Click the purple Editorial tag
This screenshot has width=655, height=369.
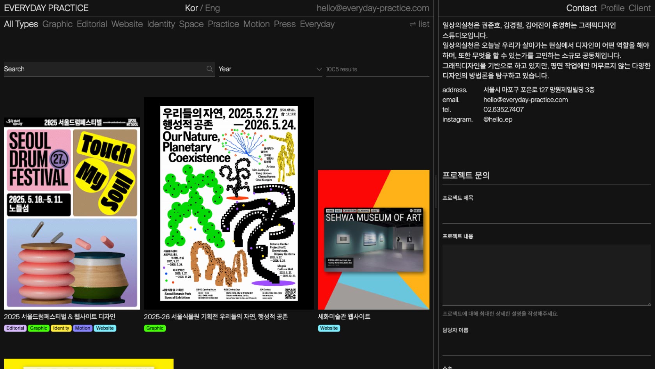click(15, 328)
